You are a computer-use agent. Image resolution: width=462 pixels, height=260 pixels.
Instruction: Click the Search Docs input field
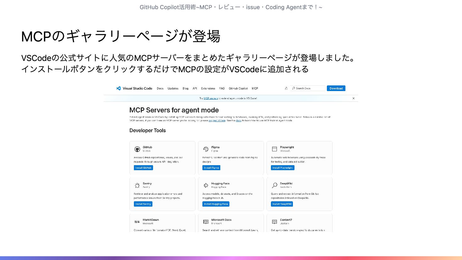(308, 88)
